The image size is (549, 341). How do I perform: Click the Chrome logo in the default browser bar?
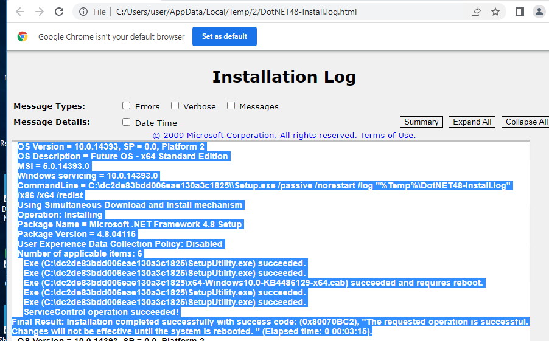coord(23,36)
